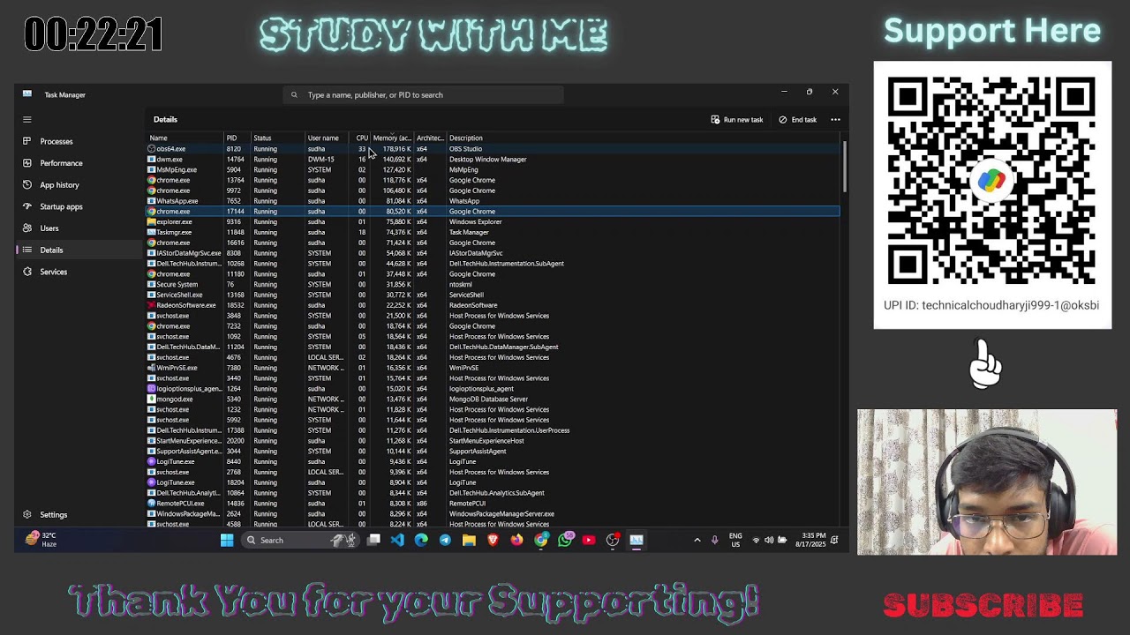Select the ServiceShell.exe row

tap(493, 295)
